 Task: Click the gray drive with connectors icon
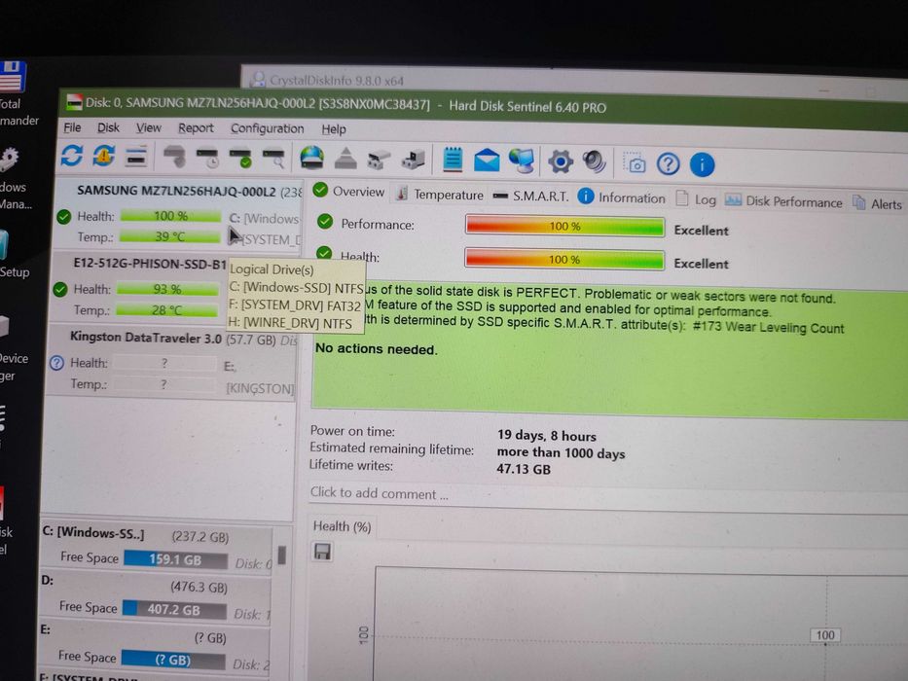[379, 160]
